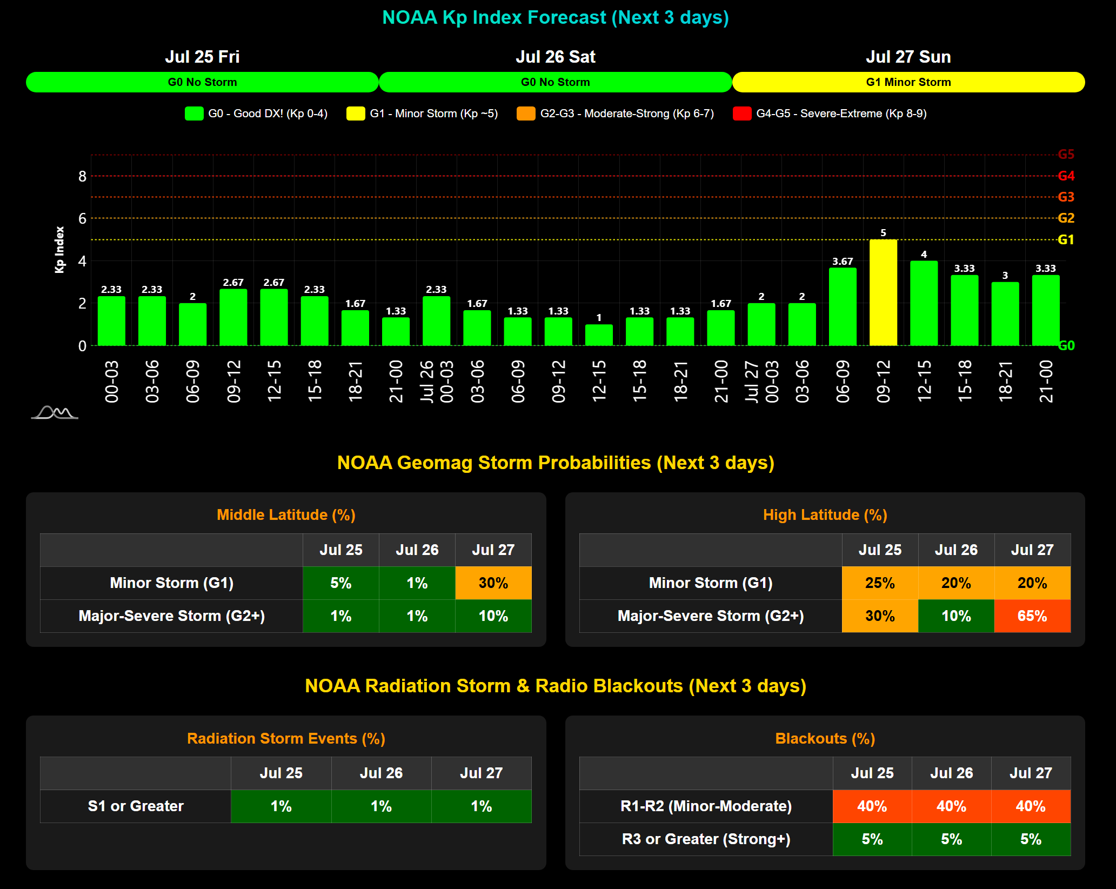Select the Jul 26 Sat G0 No Storm bar

(556, 82)
